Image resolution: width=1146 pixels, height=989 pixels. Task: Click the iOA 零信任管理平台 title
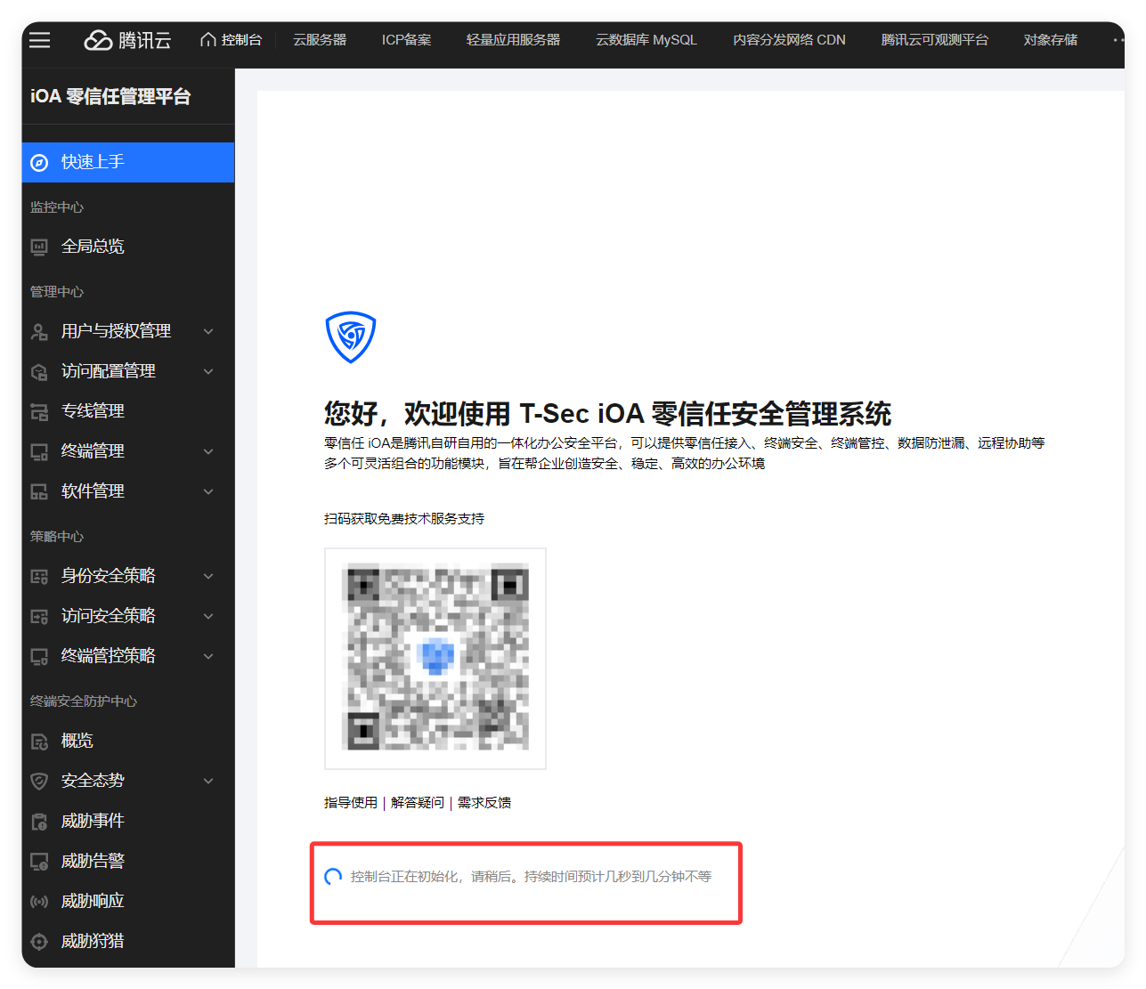(x=110, y=96)
